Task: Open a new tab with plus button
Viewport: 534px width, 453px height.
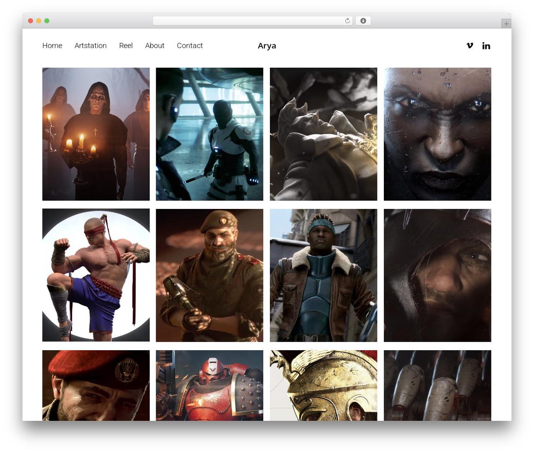Action: 506,24
